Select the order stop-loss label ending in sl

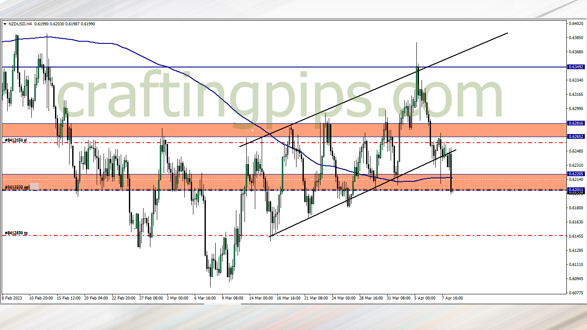pyautogui.click(x=15, y=140)
